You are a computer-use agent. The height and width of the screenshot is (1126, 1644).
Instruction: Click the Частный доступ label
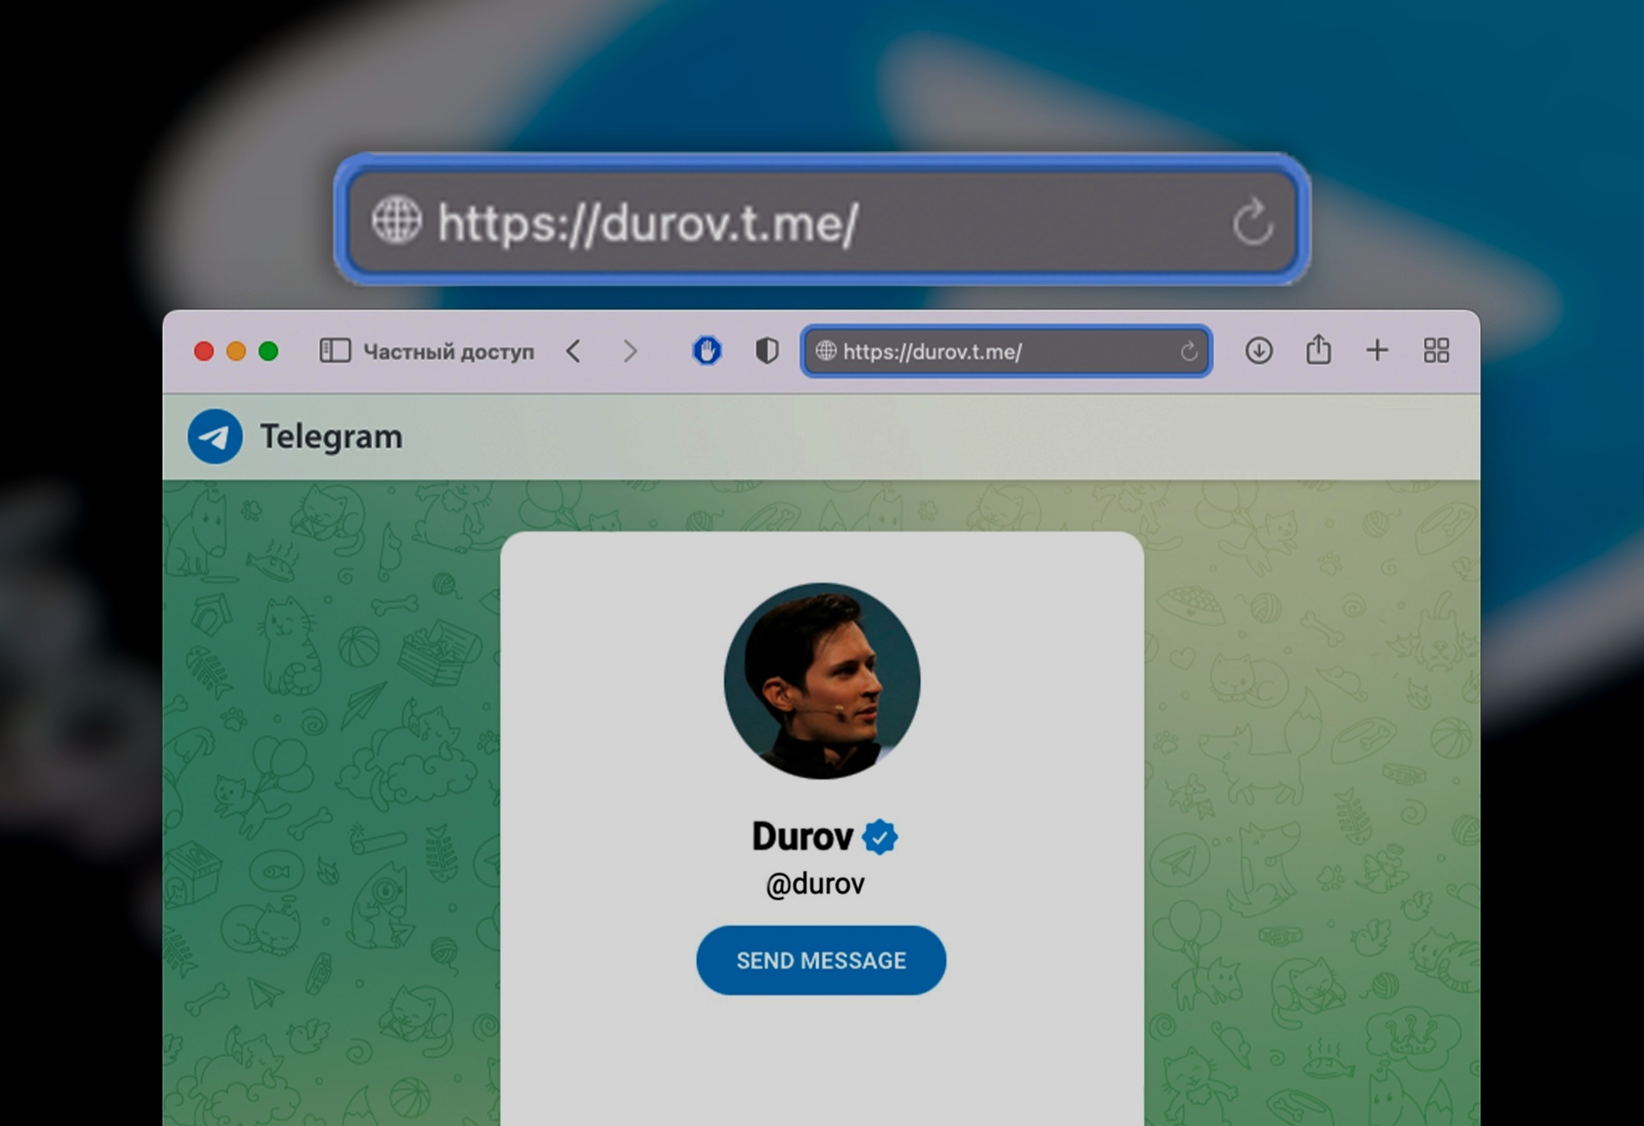click(449, 352)
